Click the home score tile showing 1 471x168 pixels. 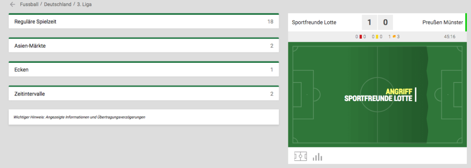point(369,22)
